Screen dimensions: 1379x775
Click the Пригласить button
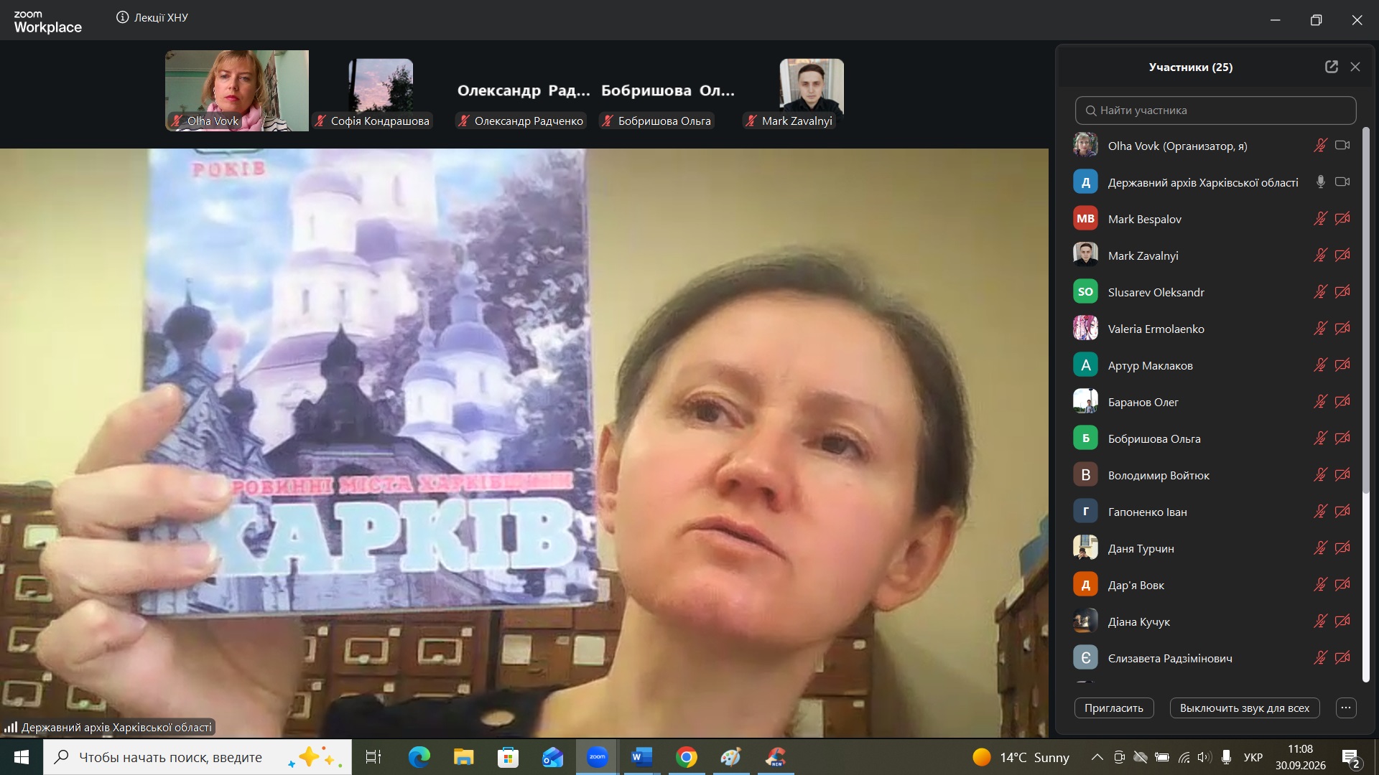(1114, 708)
